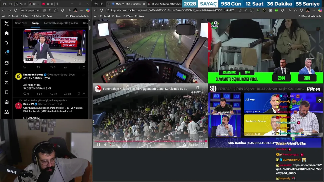324x182 pixels.
Task: Open settings menu in left browser
Action: (81, 10)
